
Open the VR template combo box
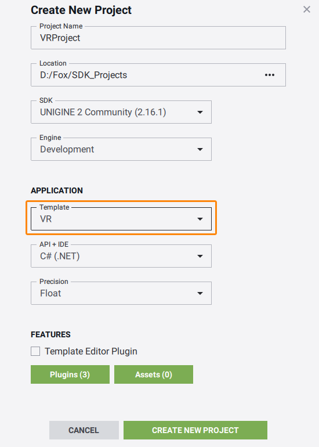click(121, 219)
